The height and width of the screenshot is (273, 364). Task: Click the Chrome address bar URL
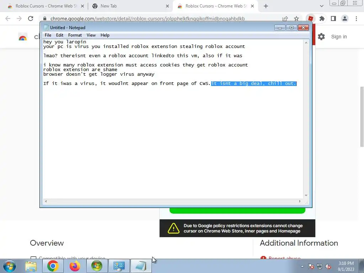coord(148,18)
